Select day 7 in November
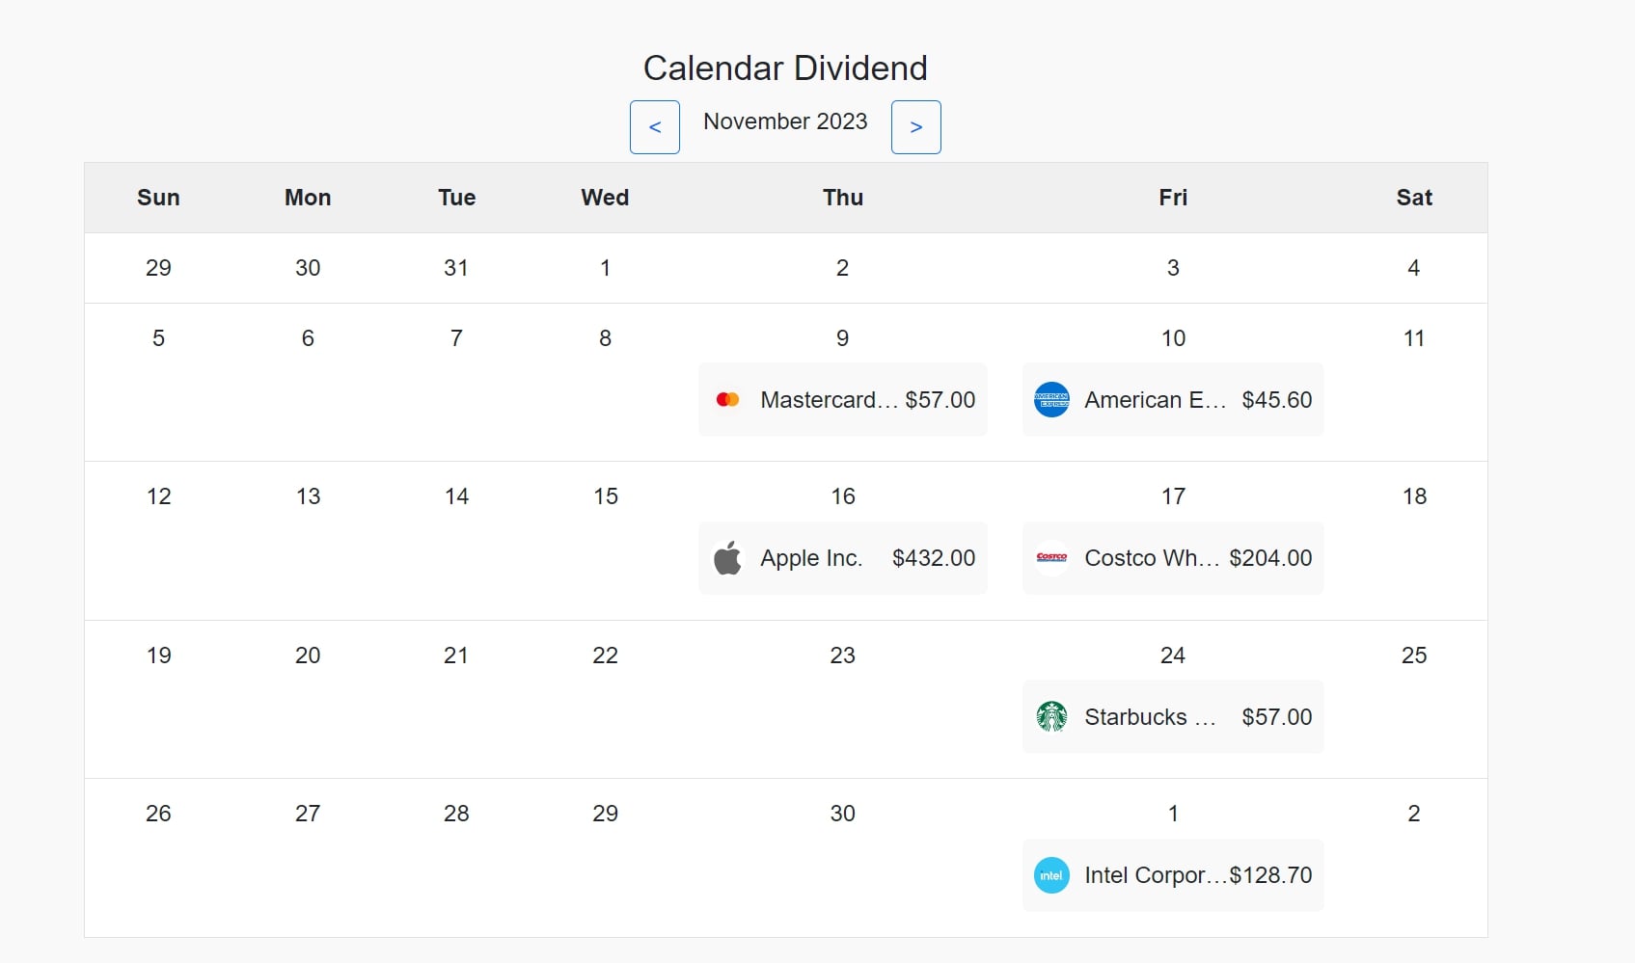 456,338
